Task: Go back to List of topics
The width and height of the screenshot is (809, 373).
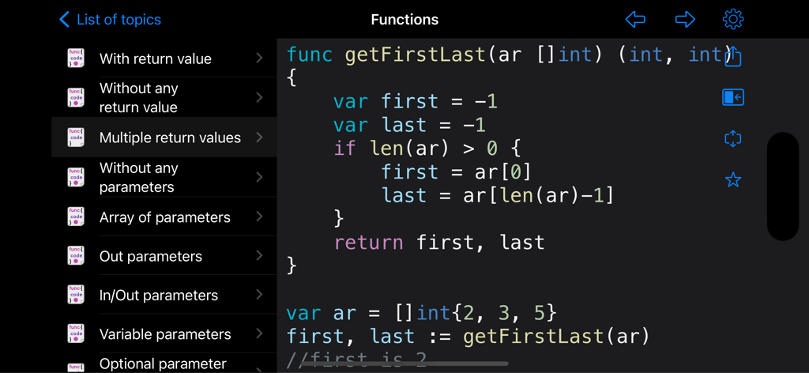Action: (x=110, y=20)
